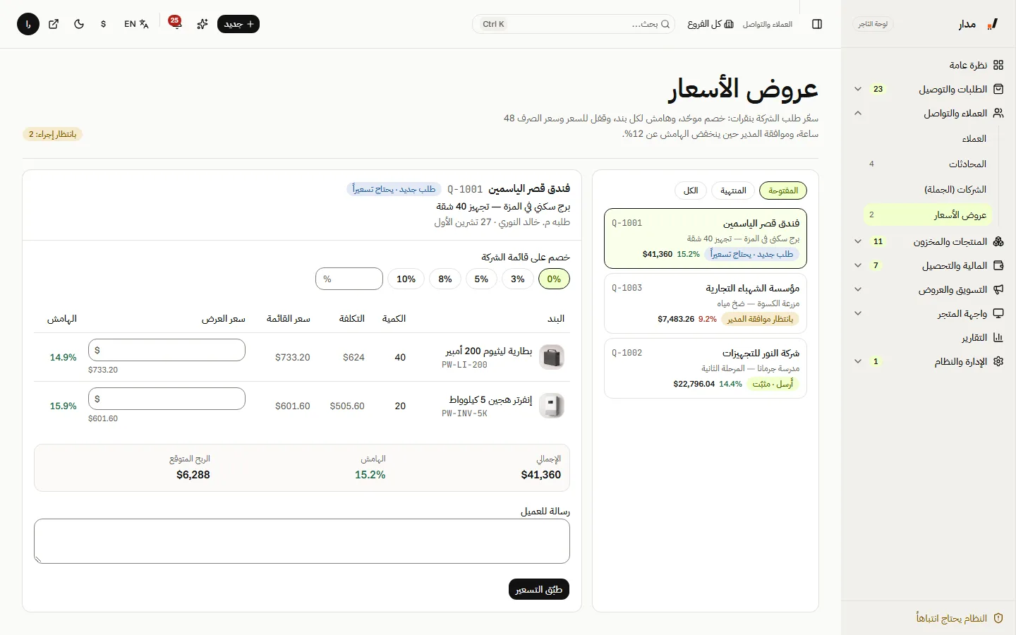Click the التقارير reports chart icon
Viewport: 1016px width, 635px height.
(x=998, y=338)
